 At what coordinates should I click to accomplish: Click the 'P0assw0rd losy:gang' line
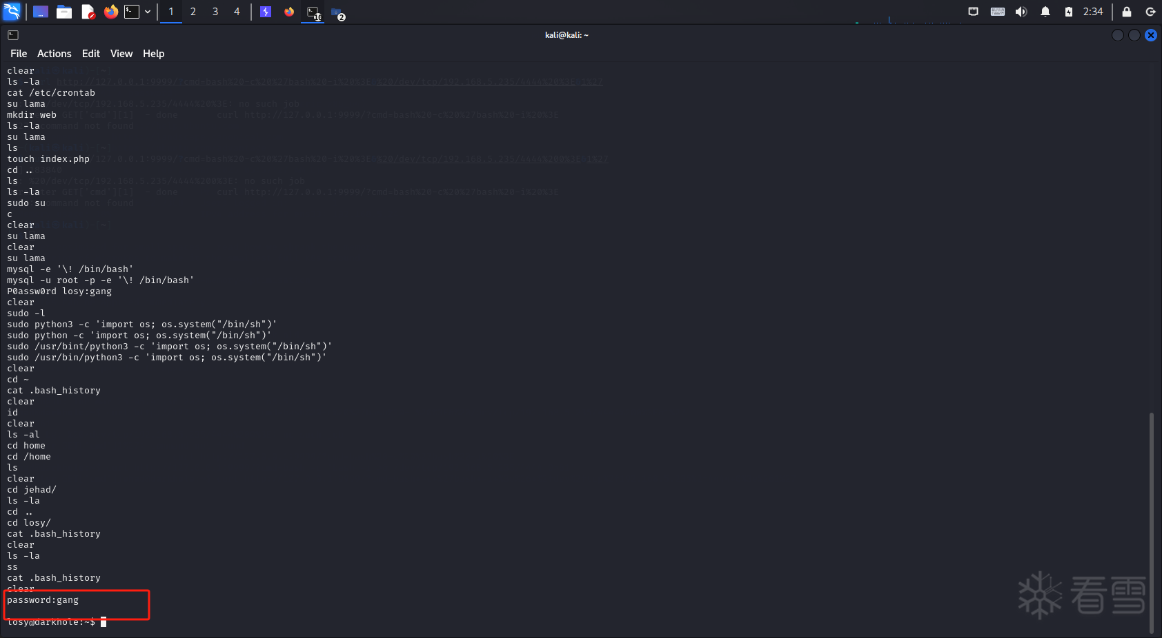point(59,291)
